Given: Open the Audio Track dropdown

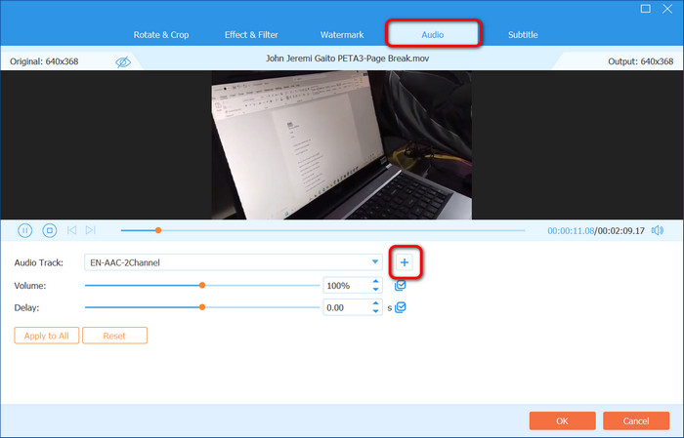Looking at the screenshot, I should (x=375, y=262).
